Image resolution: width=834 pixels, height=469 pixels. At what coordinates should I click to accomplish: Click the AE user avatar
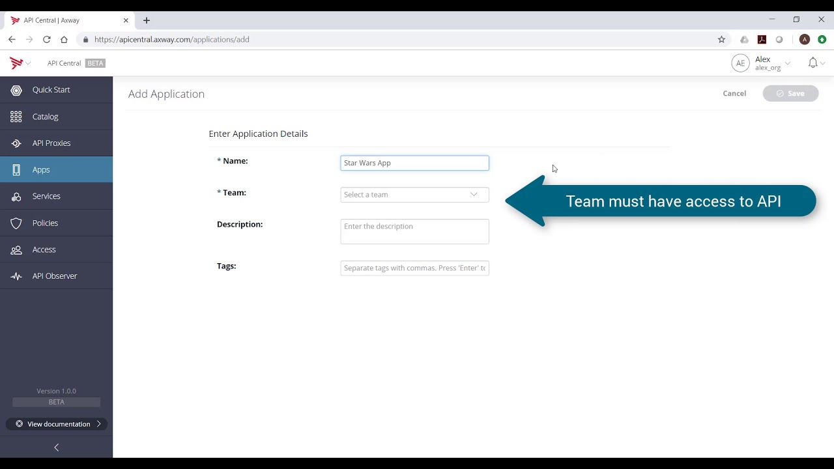pyautogui.click(x=740, y=63)
